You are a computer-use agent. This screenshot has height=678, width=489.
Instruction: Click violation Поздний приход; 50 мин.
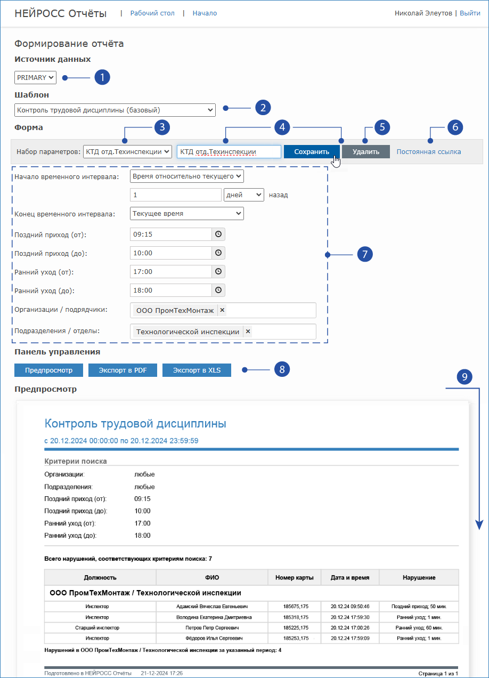(x=419, y=607)
